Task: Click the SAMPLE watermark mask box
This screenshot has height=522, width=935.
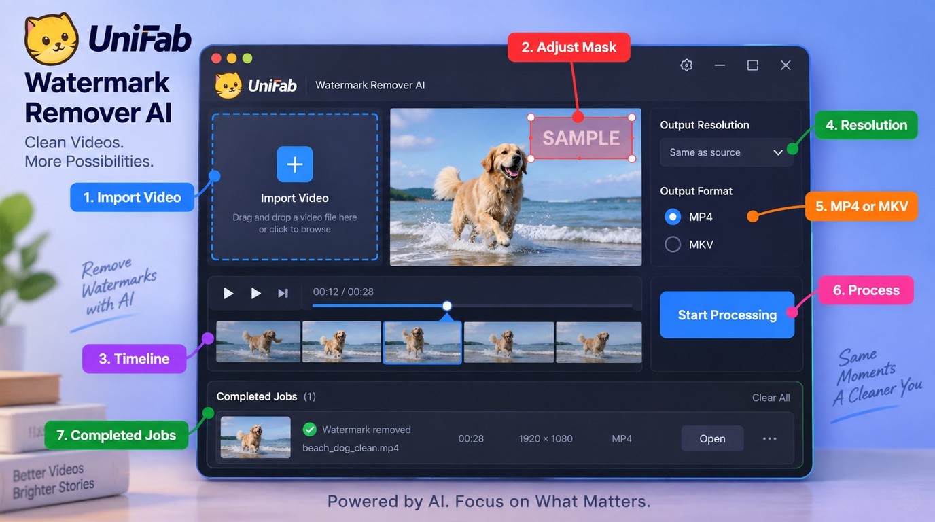Action: 581,138
